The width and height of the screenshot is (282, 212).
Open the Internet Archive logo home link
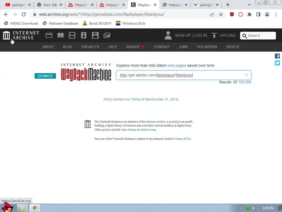[21, 35]
